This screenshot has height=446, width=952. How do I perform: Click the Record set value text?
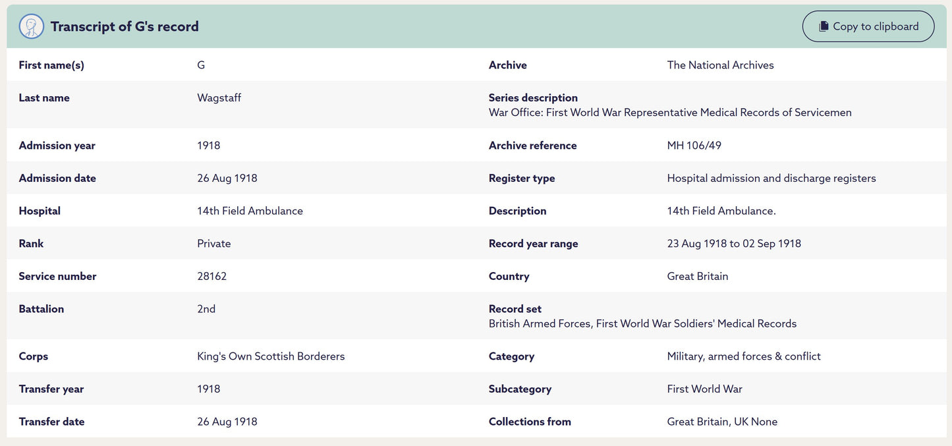coord(642,323)
